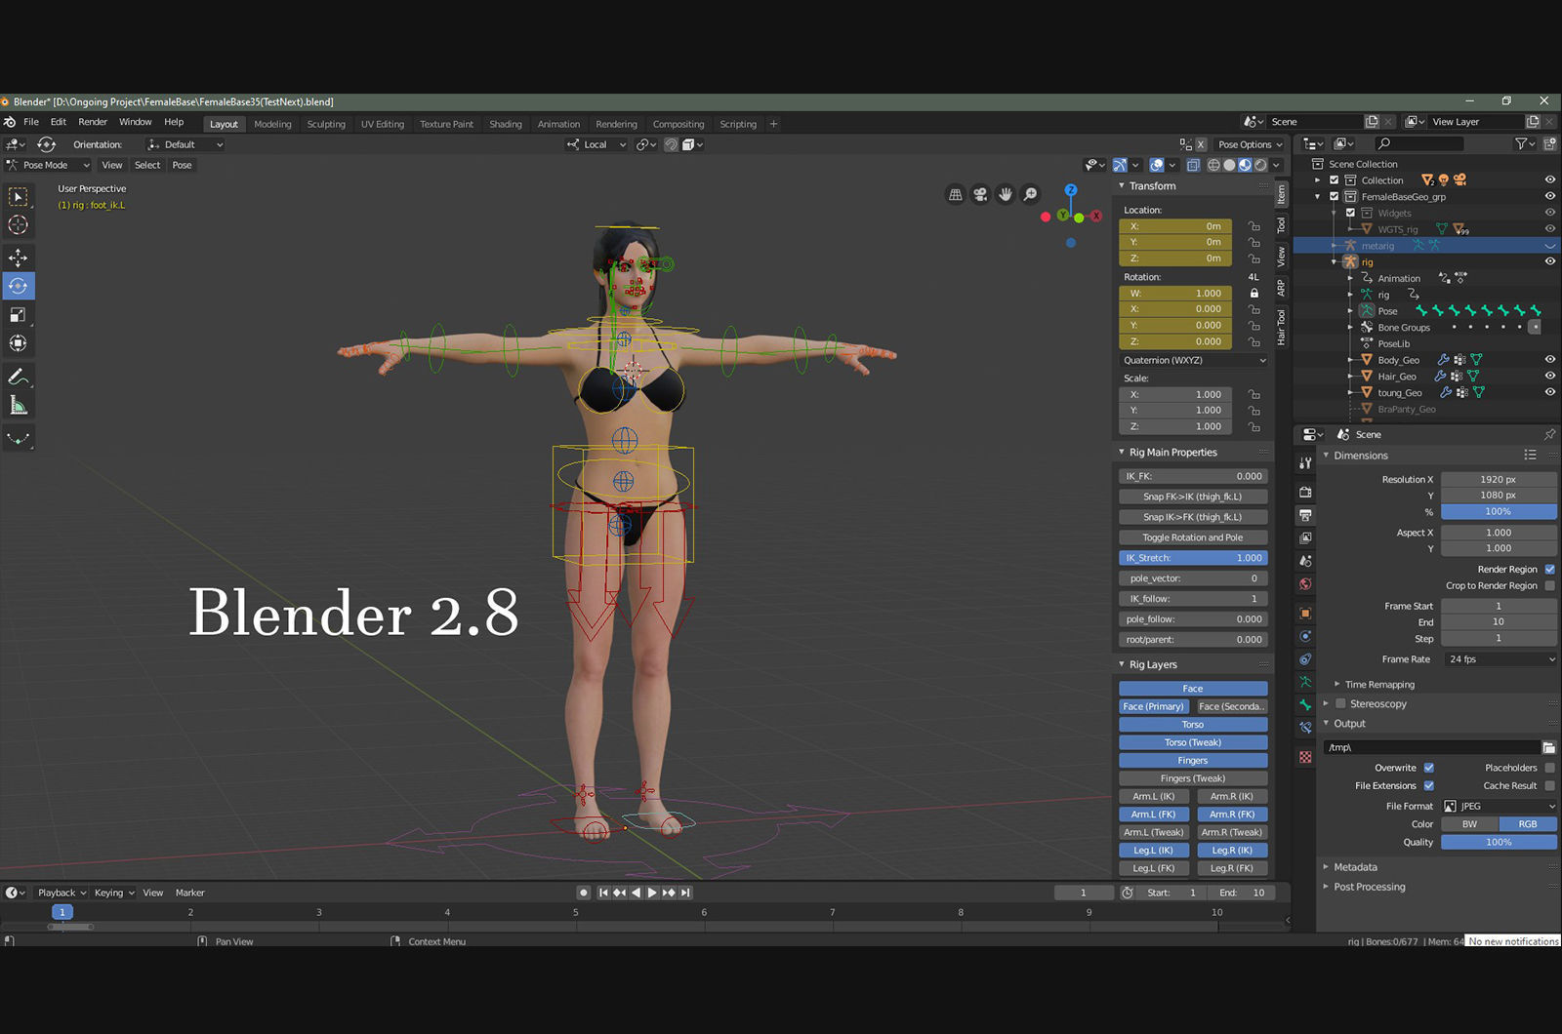Open View Layer properties tab

1305,537
